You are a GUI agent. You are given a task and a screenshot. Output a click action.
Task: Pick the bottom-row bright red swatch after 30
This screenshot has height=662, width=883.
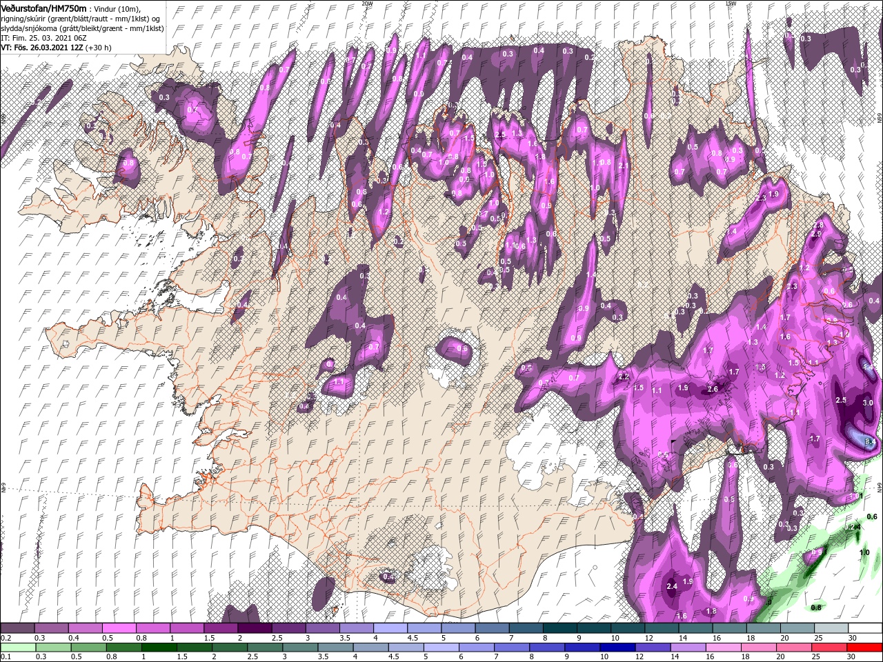(x=864, y=648)
